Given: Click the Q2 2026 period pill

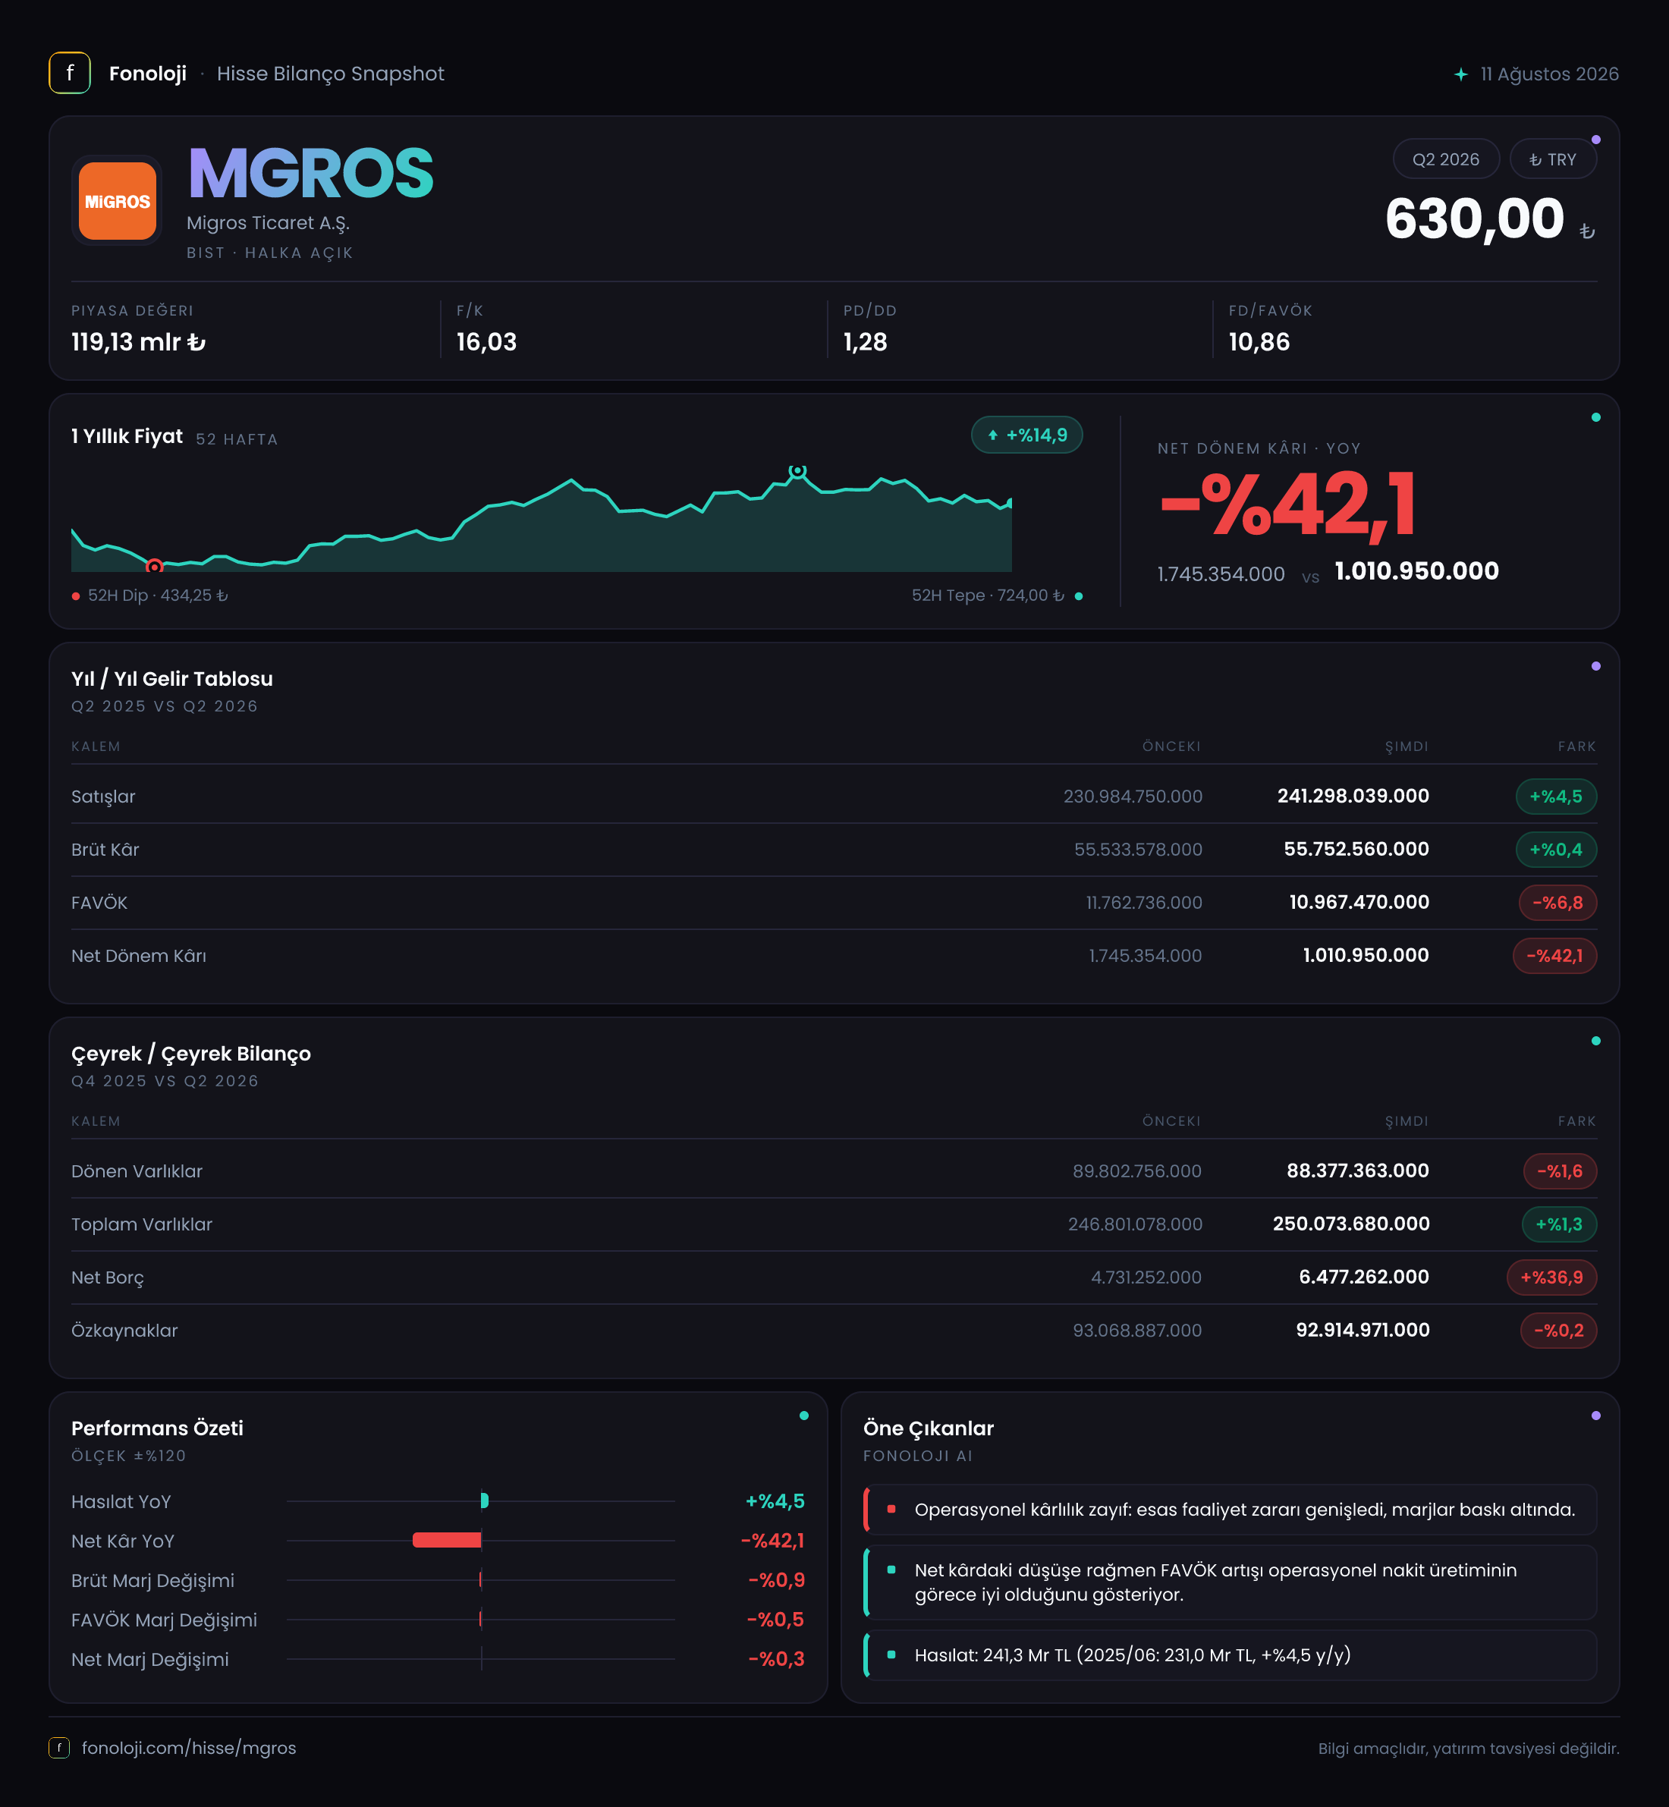Looking at the screenshot, I should (1446, 159).
